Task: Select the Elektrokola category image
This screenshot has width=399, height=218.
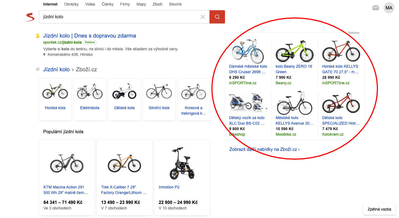Action: point(90,91)
